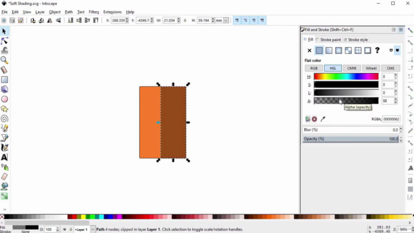414x233 pixels.
Task: Select the Paint Bucket tool
Action: pos(5,186)
